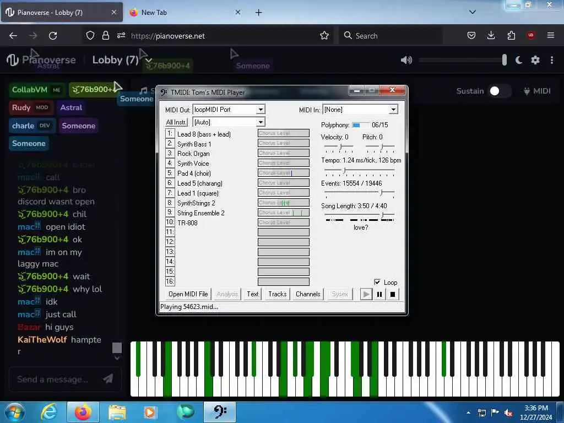Open the MIDI Out loopMIDI Port dropdown
Viewport: 564px width, 423px height.
click(261, 110)
